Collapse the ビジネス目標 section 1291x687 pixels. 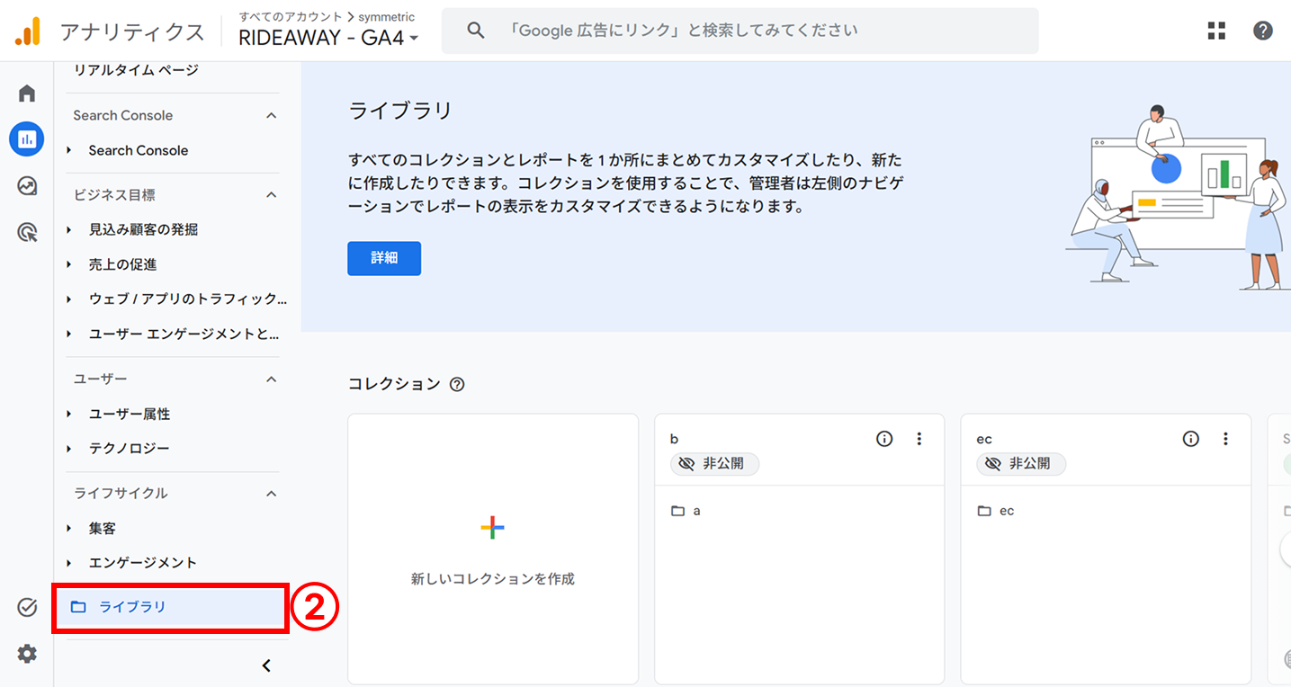pyautogui.click(x=272, y=195)
